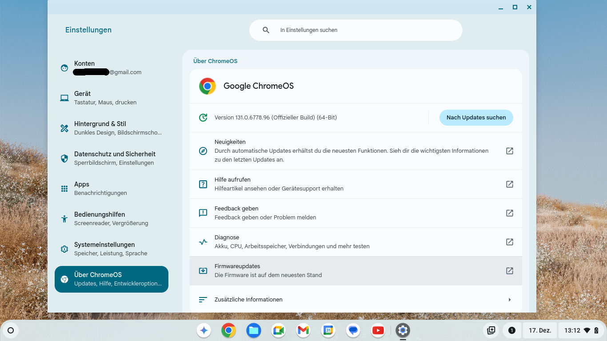
Task: Open the Neuigkeiten row
Action: coord(356,151)
